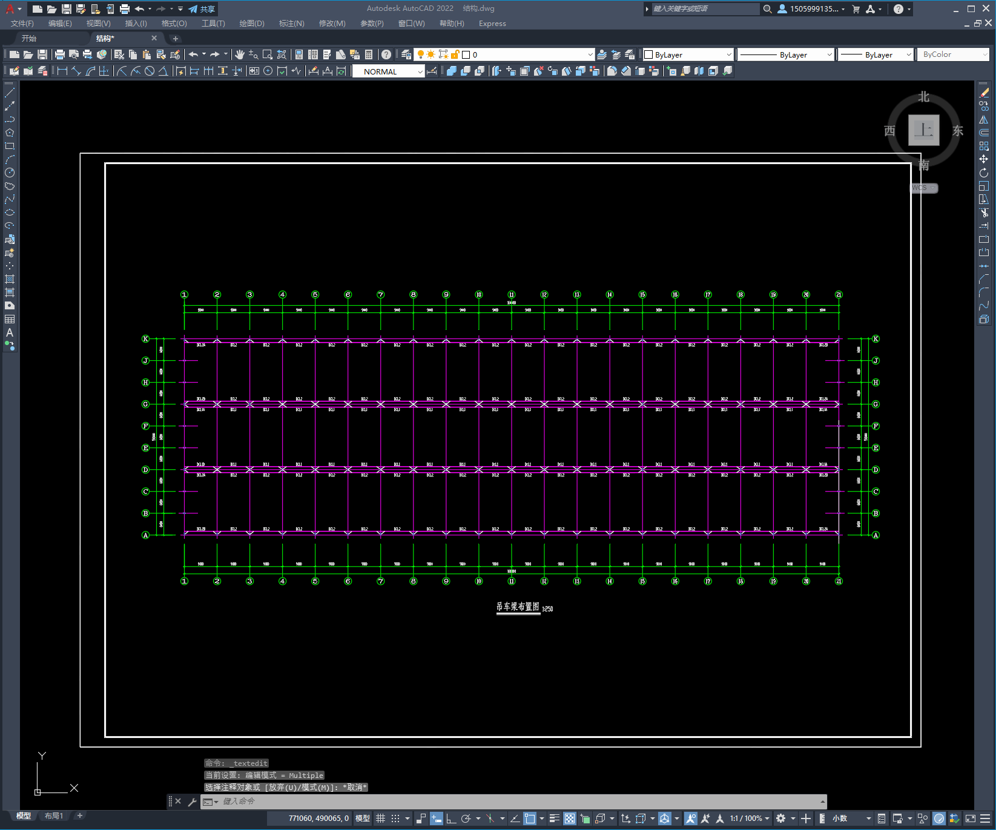
Task: Expand the layer dropdown list
Action: (590, 54)
